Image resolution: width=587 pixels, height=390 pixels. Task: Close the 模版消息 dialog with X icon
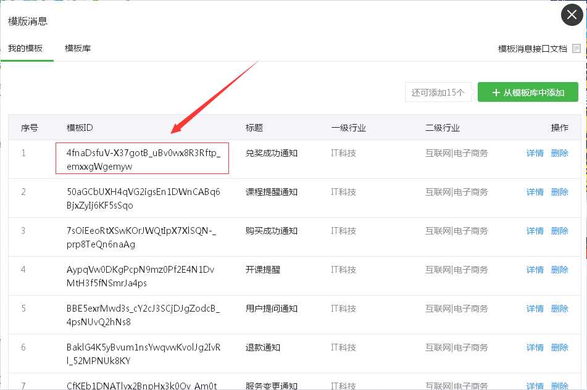(x=572, y=15)
